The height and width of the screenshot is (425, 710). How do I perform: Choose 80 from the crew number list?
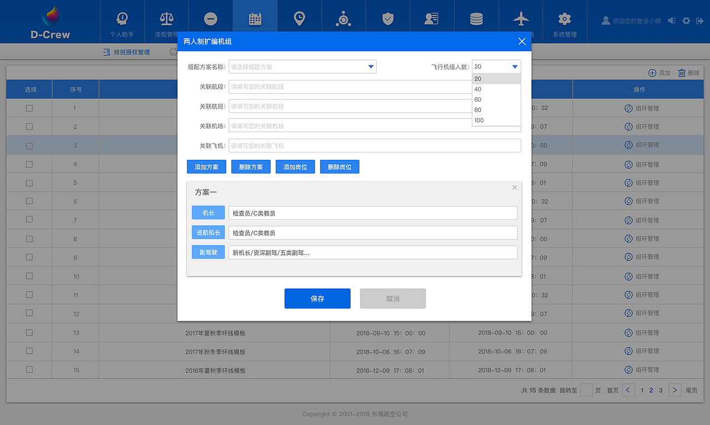tap(496, 110)
